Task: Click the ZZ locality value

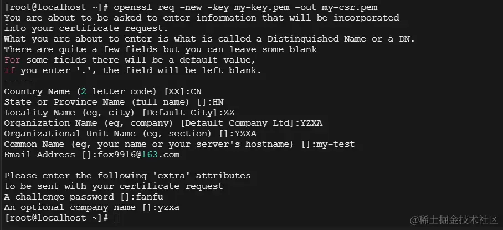Action: click(229, 113)
